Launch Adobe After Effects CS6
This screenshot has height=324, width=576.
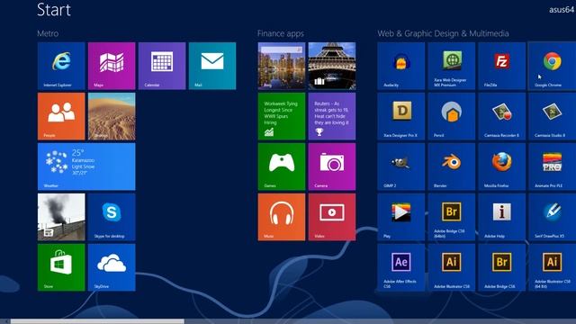[401, 267]
